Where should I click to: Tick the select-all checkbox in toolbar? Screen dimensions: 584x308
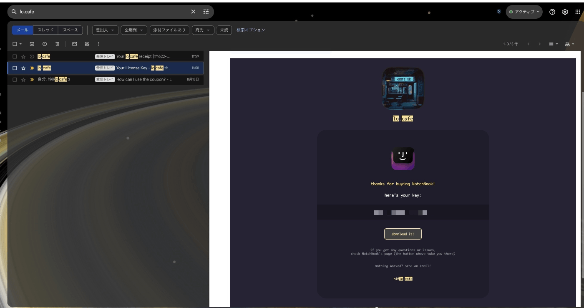pyautogui.click(x=15, y=44)
